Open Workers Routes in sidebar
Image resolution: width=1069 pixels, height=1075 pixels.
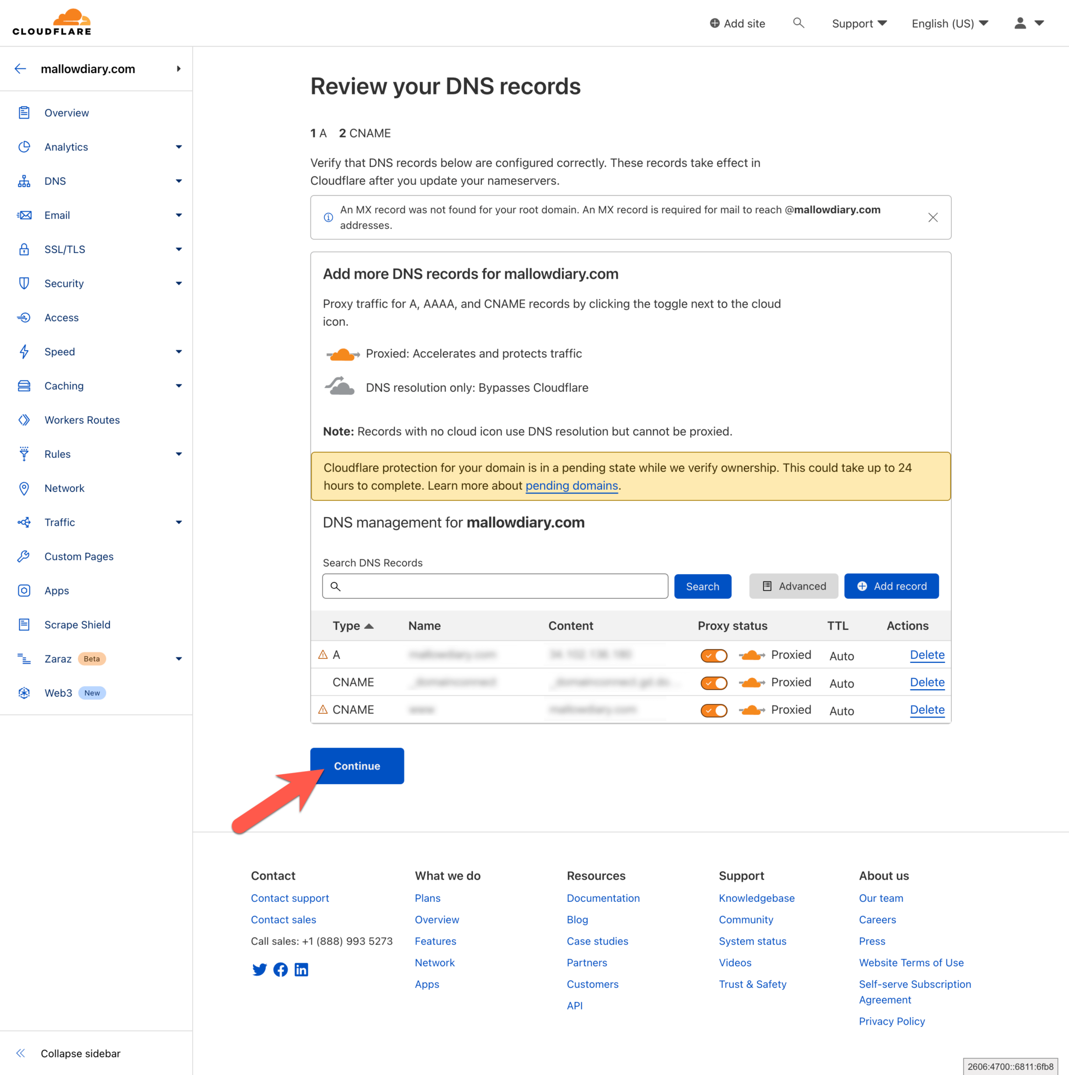coord(82,420)
